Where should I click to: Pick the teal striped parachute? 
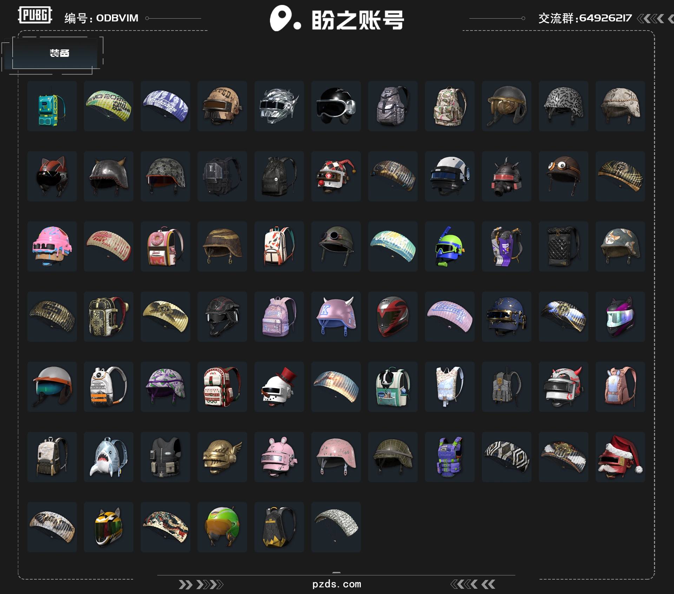tap(393, 246)
